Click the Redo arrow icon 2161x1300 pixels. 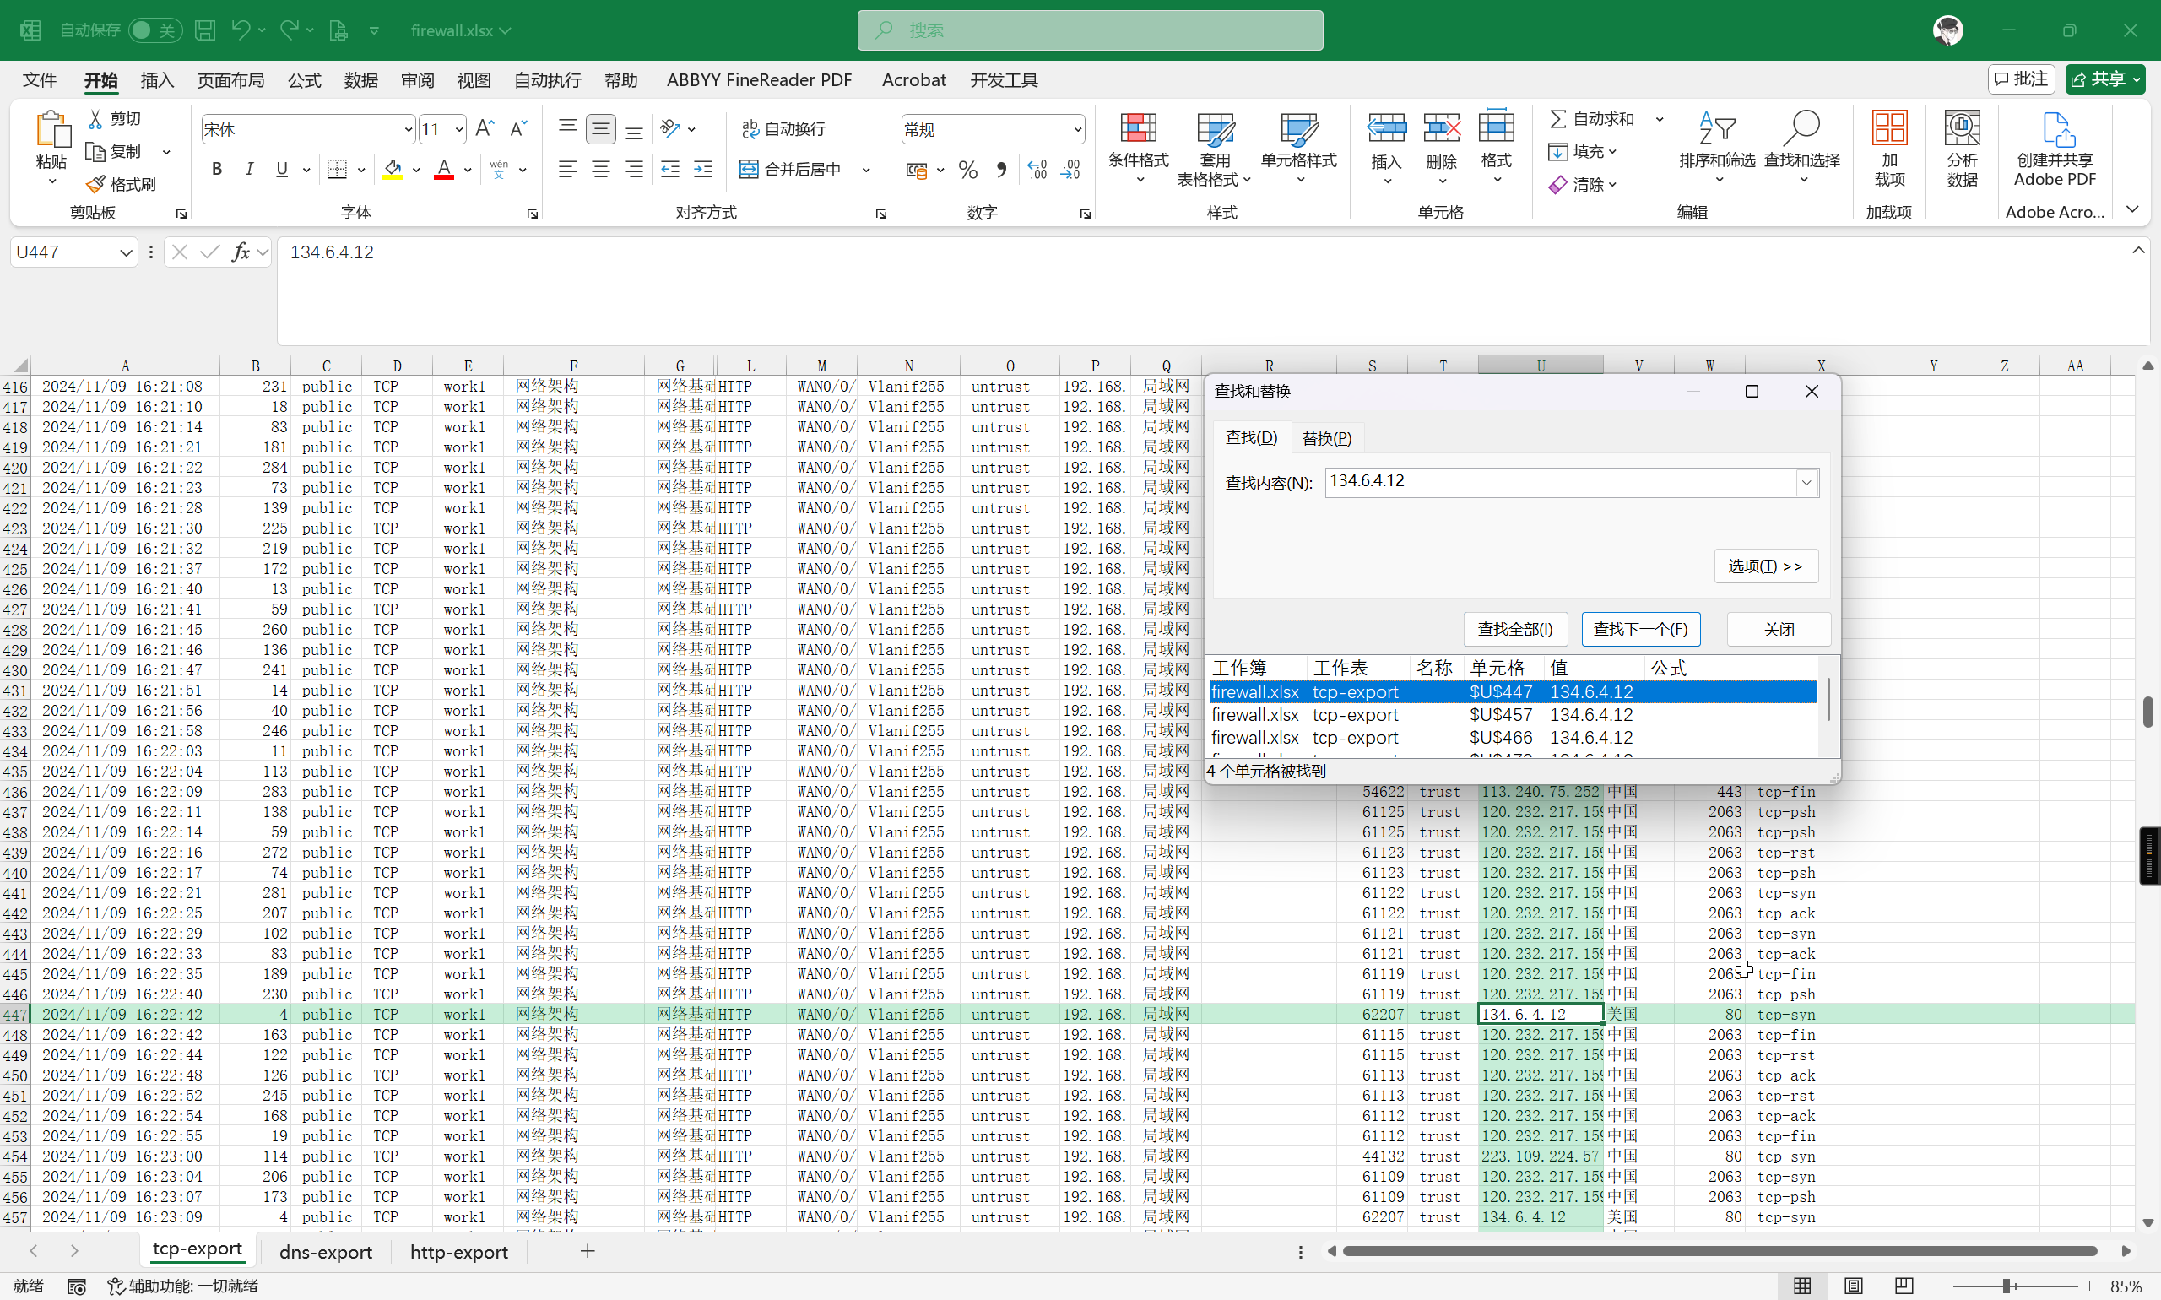tap(289, 30)
